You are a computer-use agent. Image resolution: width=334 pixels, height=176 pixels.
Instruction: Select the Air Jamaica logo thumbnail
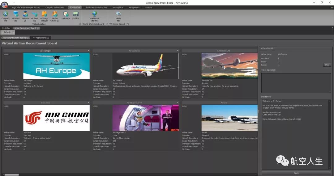coord(145,66)
